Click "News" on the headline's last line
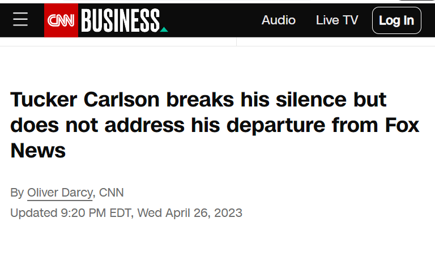Image resolution: width=435 pixels, height=260 pixels. [x=38, y=151]
